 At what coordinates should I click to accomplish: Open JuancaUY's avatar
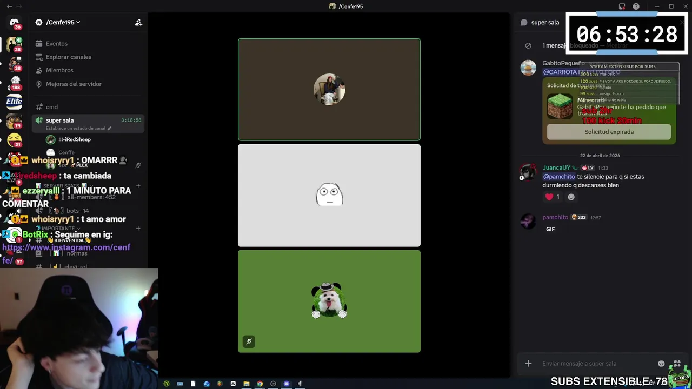[528, 172]
